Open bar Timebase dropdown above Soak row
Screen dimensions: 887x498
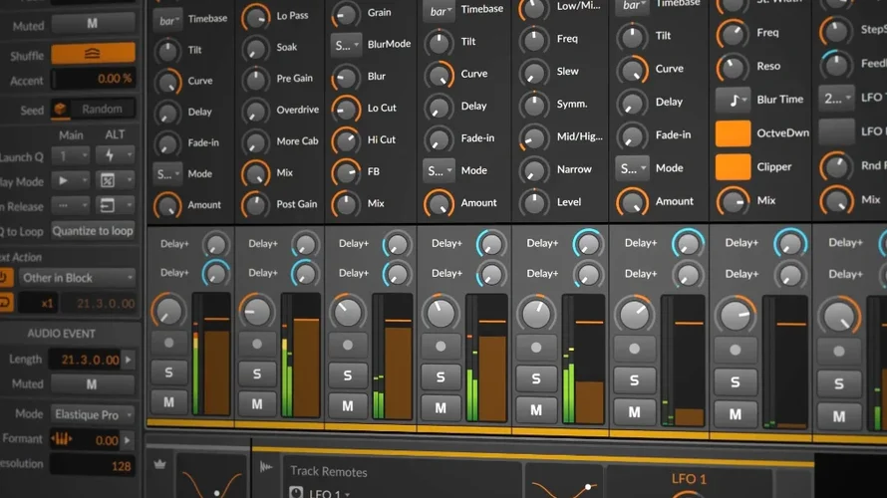click(167, 20)
